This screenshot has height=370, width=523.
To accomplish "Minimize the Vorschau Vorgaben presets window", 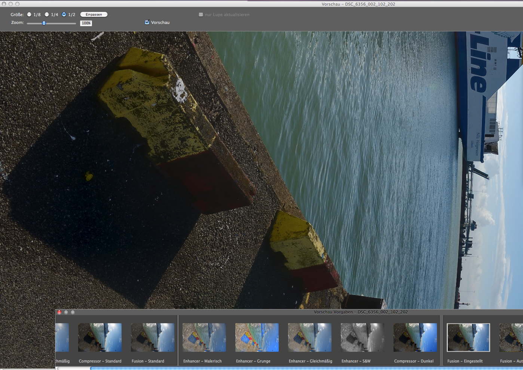I will 66,312.
